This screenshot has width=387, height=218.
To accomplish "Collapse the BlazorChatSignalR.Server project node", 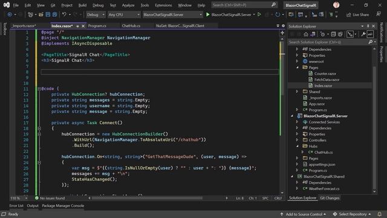I will [x=292, y=116].
